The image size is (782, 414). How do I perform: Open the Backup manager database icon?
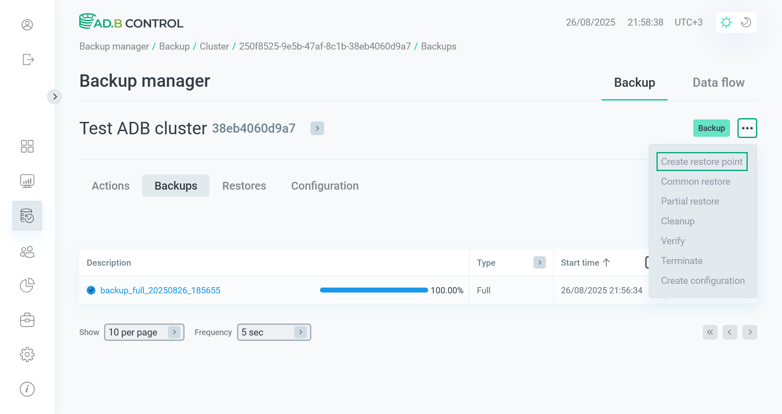(x=27, y=215)
